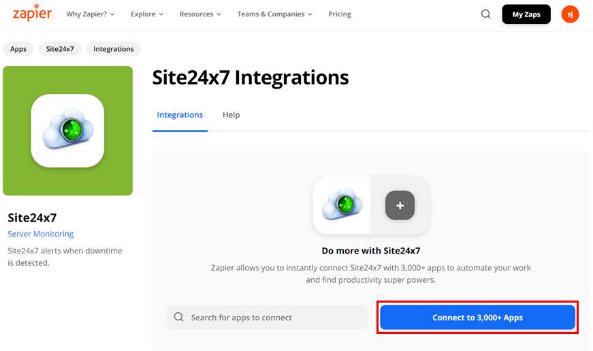Viewport: 593px width, 351px height.
Task: Expand Teams & Companies menu
Action: pyautogui.click(x=274, y=14)
